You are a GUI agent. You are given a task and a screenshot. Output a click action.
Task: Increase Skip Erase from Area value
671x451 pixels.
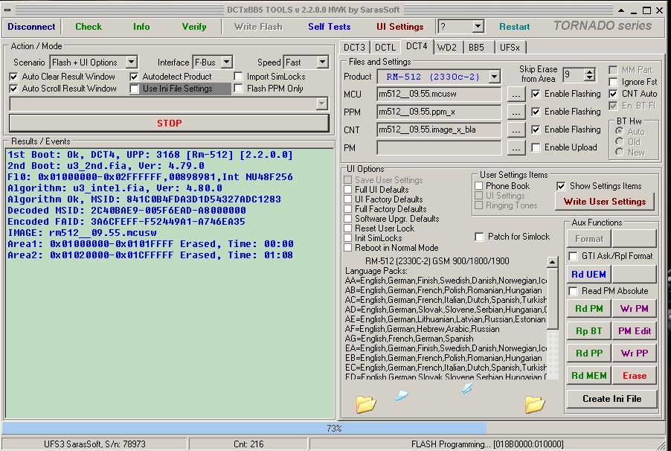click(x=590, y=71)
